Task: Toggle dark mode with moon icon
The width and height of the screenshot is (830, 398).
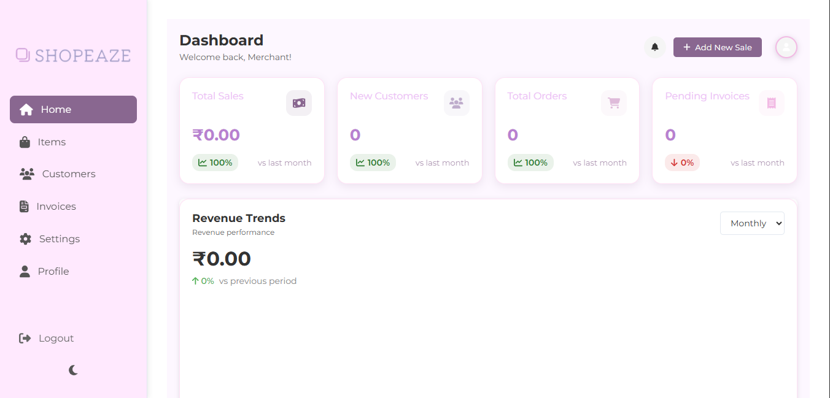Action: (73, 370)
